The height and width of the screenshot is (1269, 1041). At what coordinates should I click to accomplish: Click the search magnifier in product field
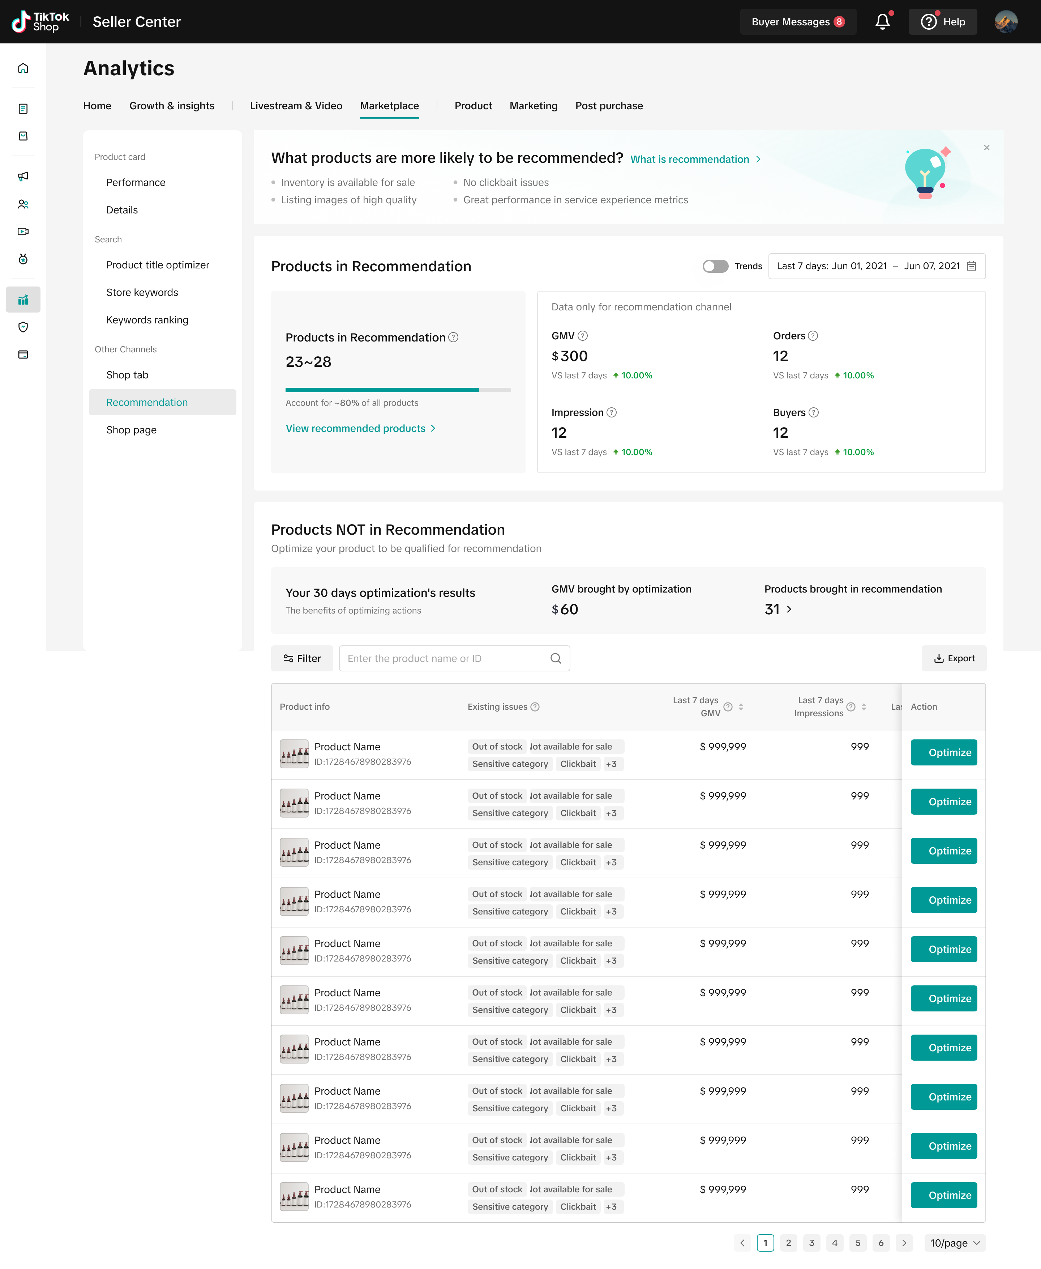click(x=555, y=658)
